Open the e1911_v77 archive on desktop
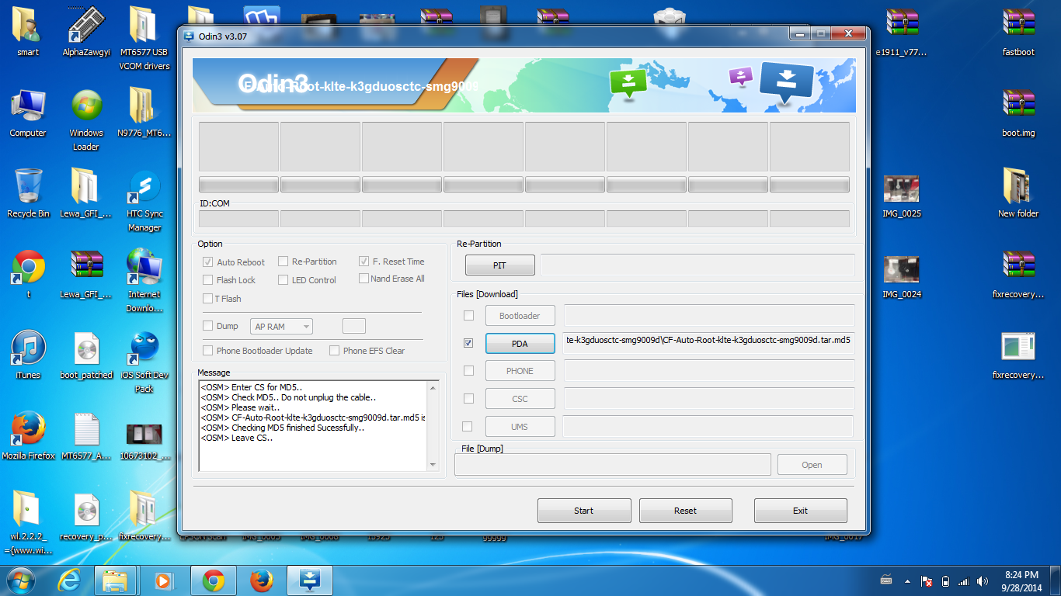1061x596 pixels. pyautogui.click(x=901, y=32)
